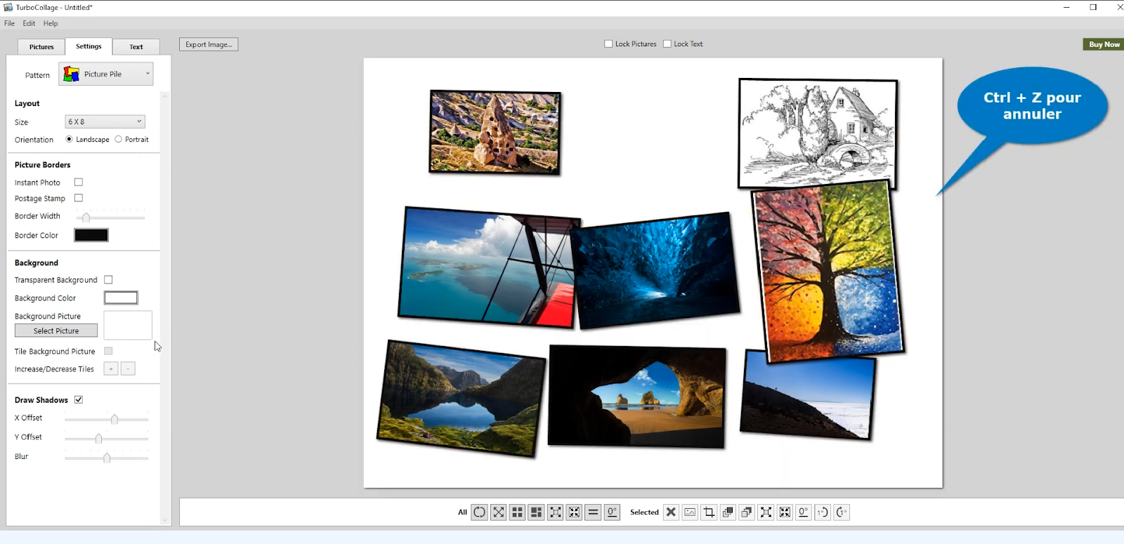Click the equal sign icon in the All group

[x=593, y=512]
